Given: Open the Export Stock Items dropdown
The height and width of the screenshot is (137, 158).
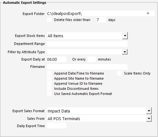Looking at the screenshot, I should point(125,36).
